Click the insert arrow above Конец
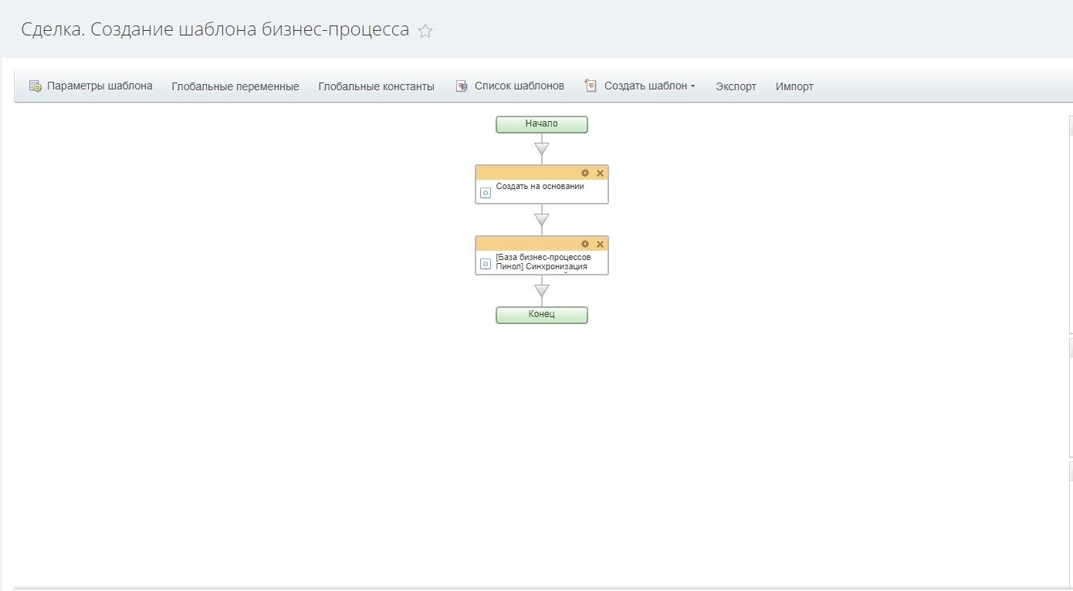The width and height of the screenshot is (1073, 591). 541,291
